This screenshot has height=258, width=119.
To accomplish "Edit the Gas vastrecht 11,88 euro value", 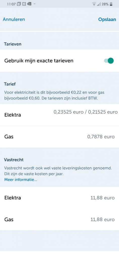I will tap(103, 219).
